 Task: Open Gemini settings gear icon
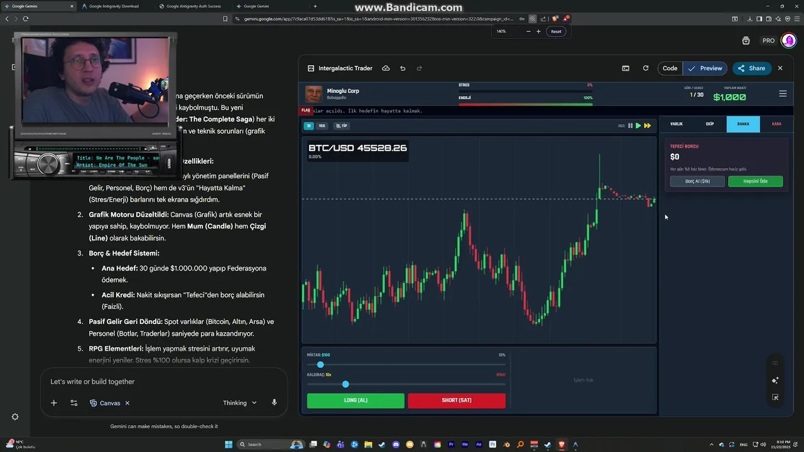pos(15,417)
